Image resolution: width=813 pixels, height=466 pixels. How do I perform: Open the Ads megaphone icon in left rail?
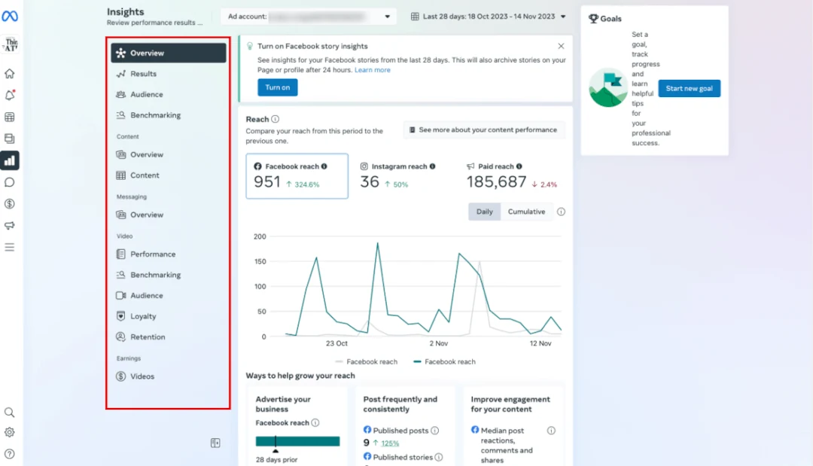9,226
